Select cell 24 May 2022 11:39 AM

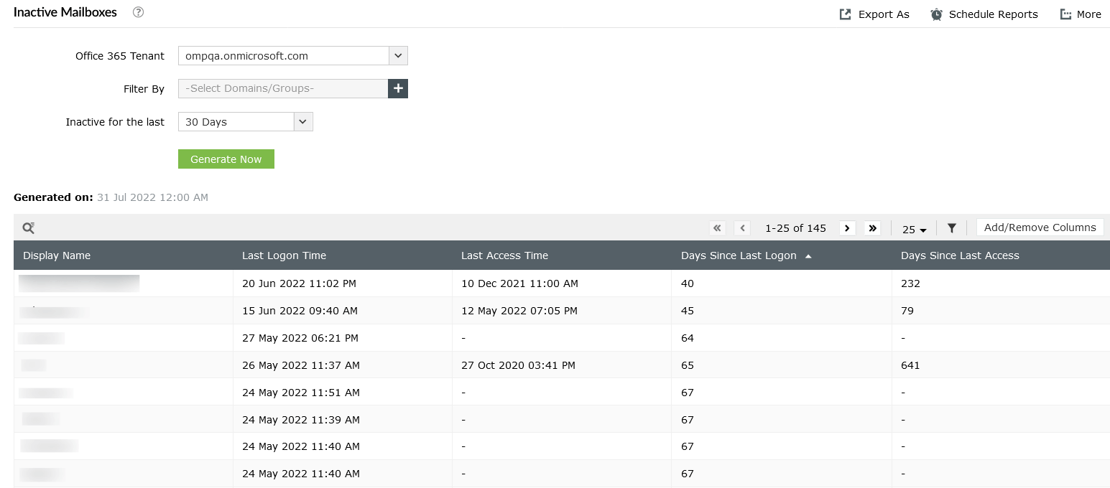301,420
